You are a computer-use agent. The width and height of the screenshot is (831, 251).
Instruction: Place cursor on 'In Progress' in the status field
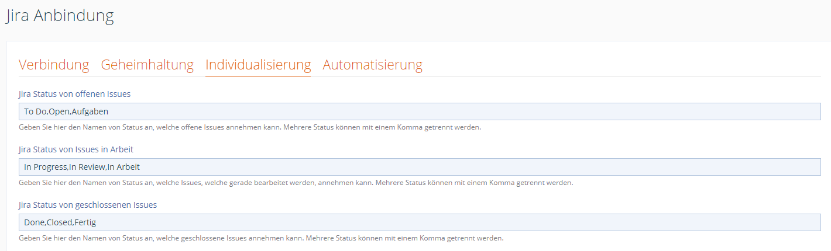pyautogui.click(x=46, y=167)
